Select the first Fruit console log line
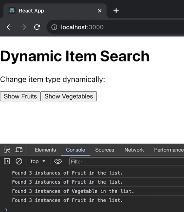 pyautogui.click(x=67, y=173)
